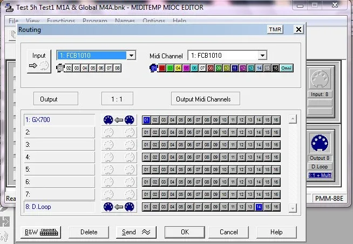The image size is (353, 244).
Task: Click the faded output connector in row 2
Action: click(108, 132)
